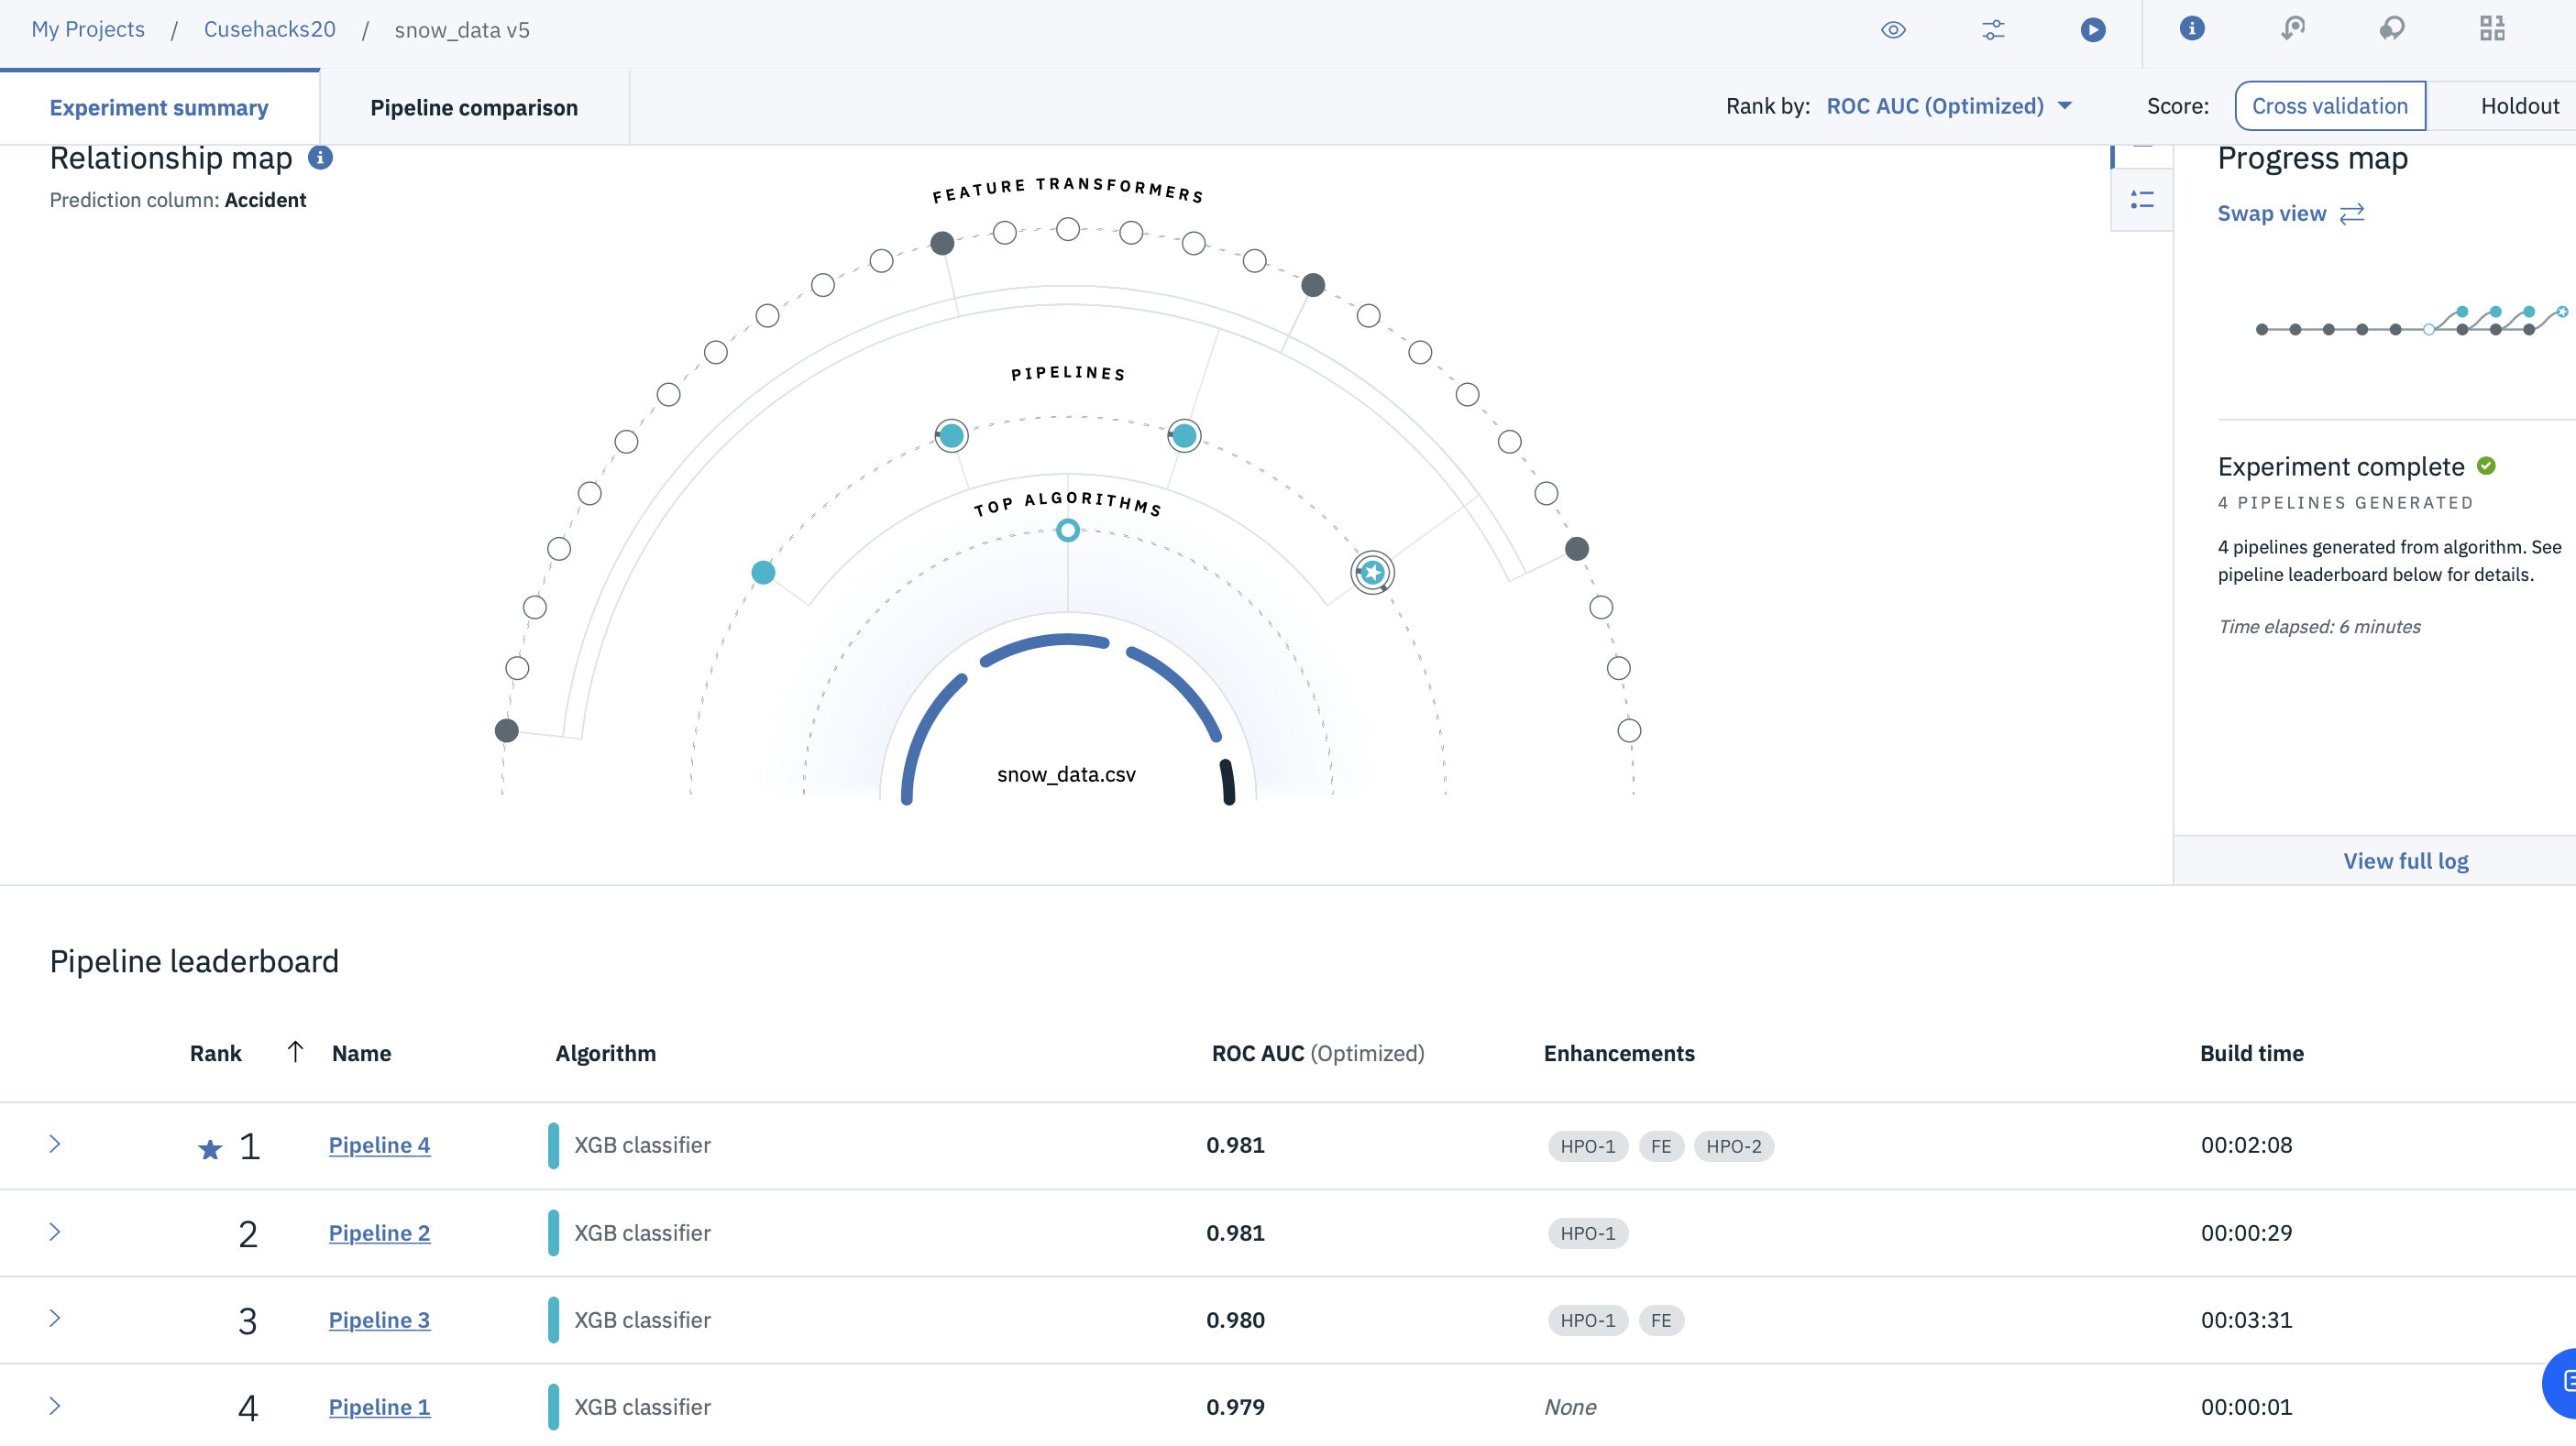Click the version history arrow icon
Screen dimensions: 2576x1446
pyautogui.click(x=2292, y=29)
